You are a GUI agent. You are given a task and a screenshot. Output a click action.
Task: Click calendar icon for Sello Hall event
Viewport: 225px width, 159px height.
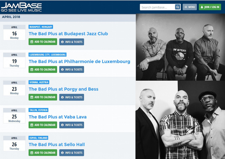[x=32, y=153]
